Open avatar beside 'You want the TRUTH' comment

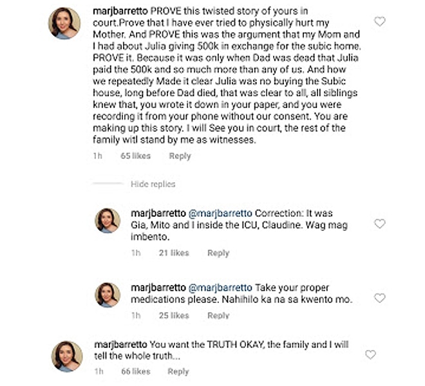tap(67, 356)
